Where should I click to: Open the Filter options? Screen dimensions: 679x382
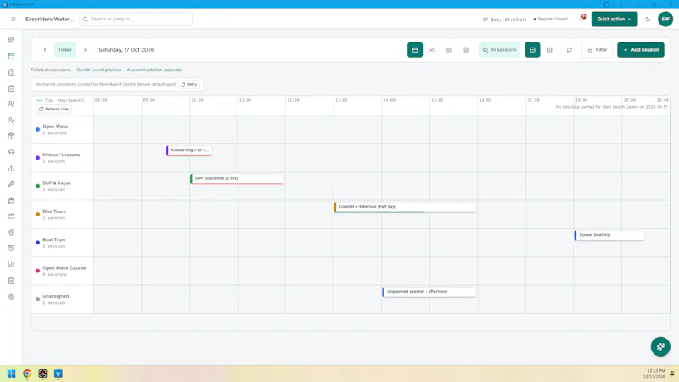(x=598, y=50)
